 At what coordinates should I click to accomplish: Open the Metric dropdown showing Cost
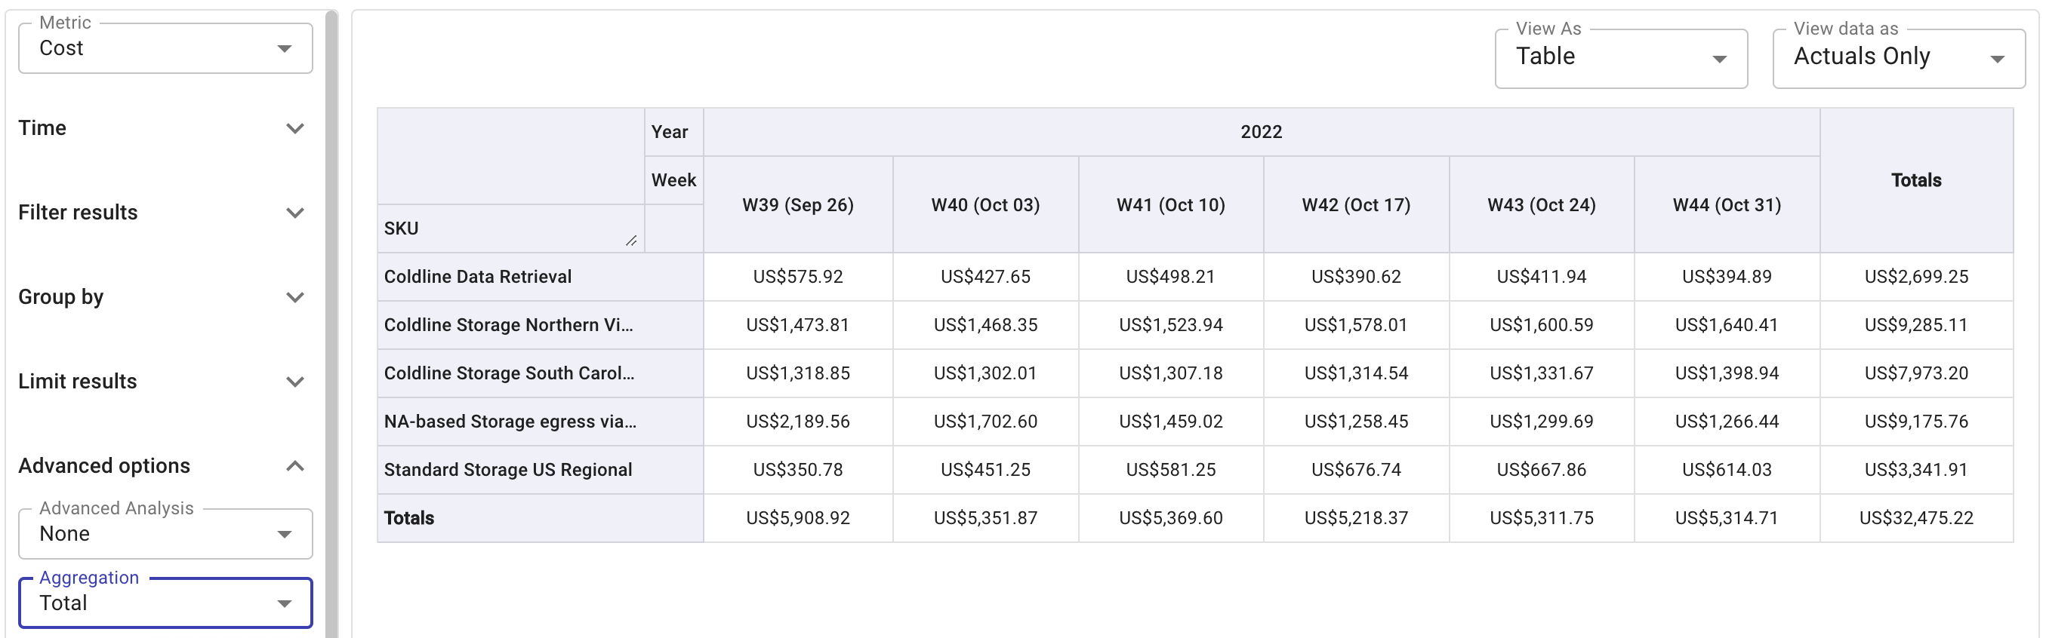click(x=165, y=48)
